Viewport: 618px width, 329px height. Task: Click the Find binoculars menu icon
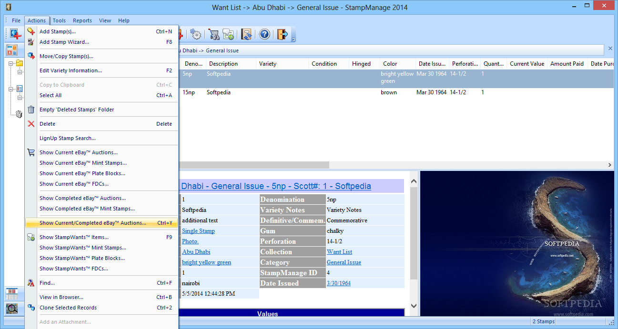point(31,283)
